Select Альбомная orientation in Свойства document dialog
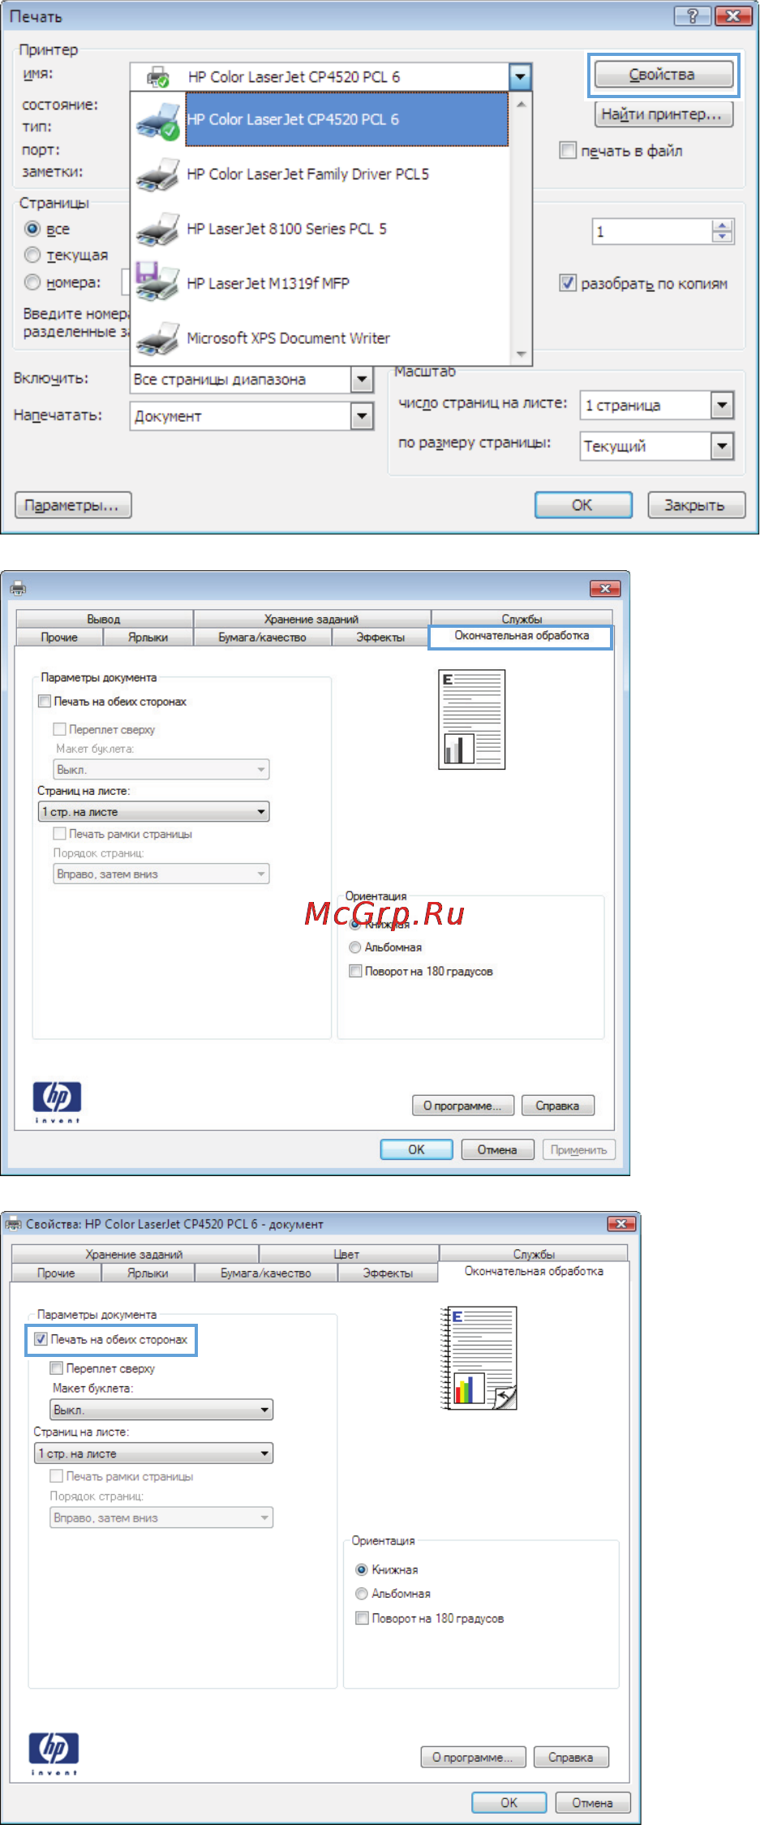This screenshot has width=760, height=1825. (362, 1594)
